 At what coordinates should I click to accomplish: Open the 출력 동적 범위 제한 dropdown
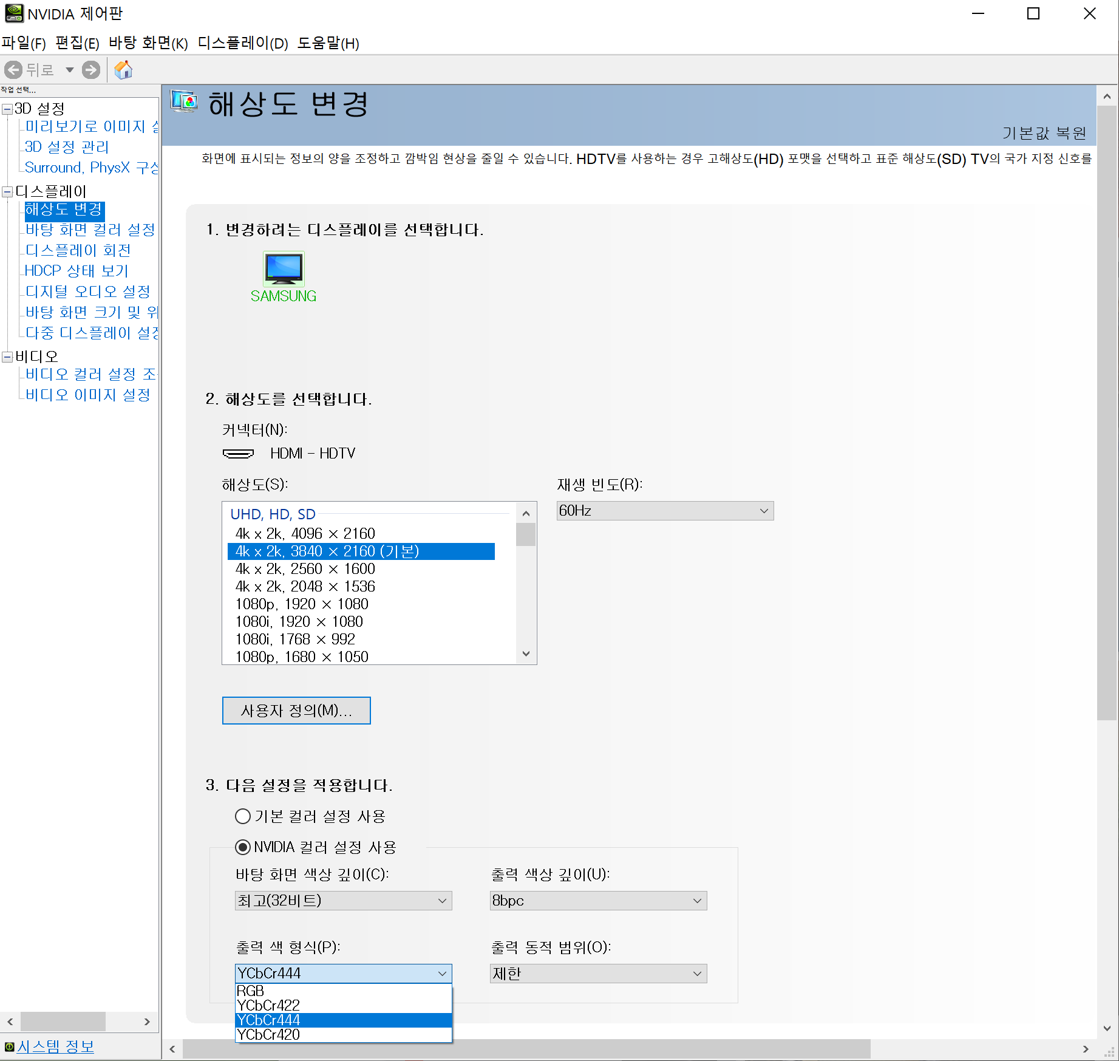(599, 974)
